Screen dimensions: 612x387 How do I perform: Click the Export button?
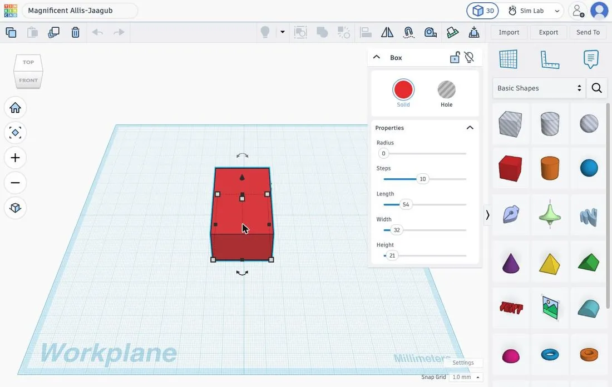[549, 32]
